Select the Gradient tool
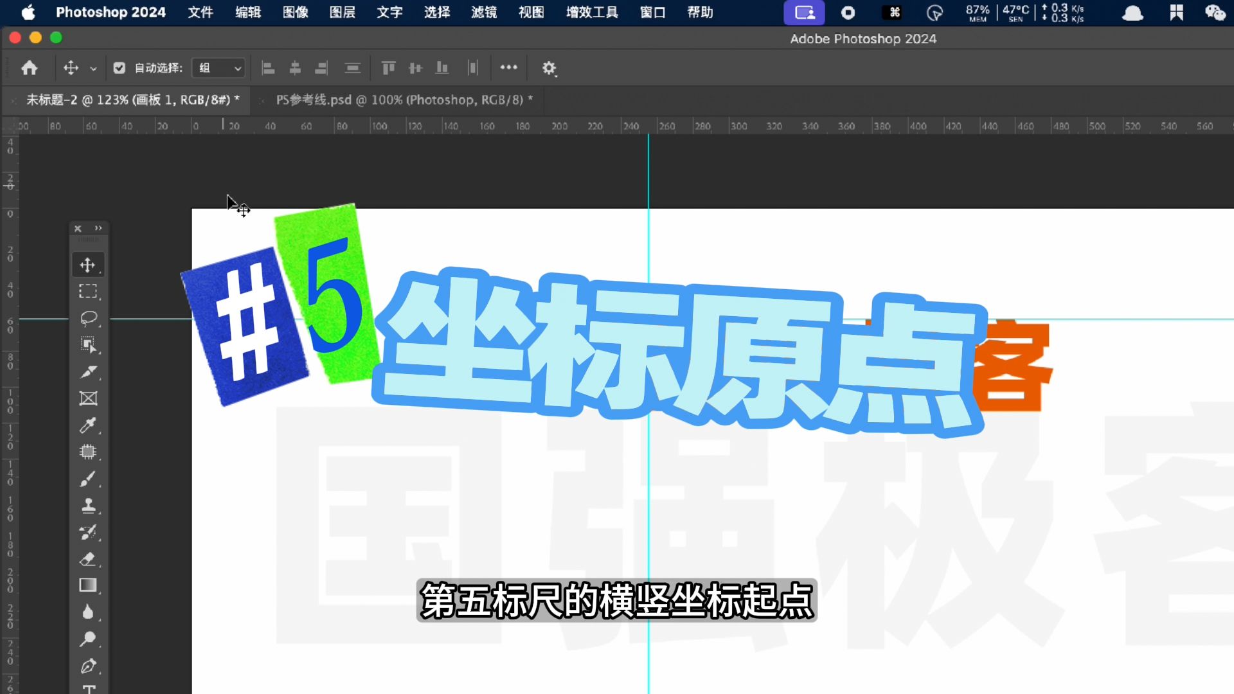 click(x=88, y=585)
